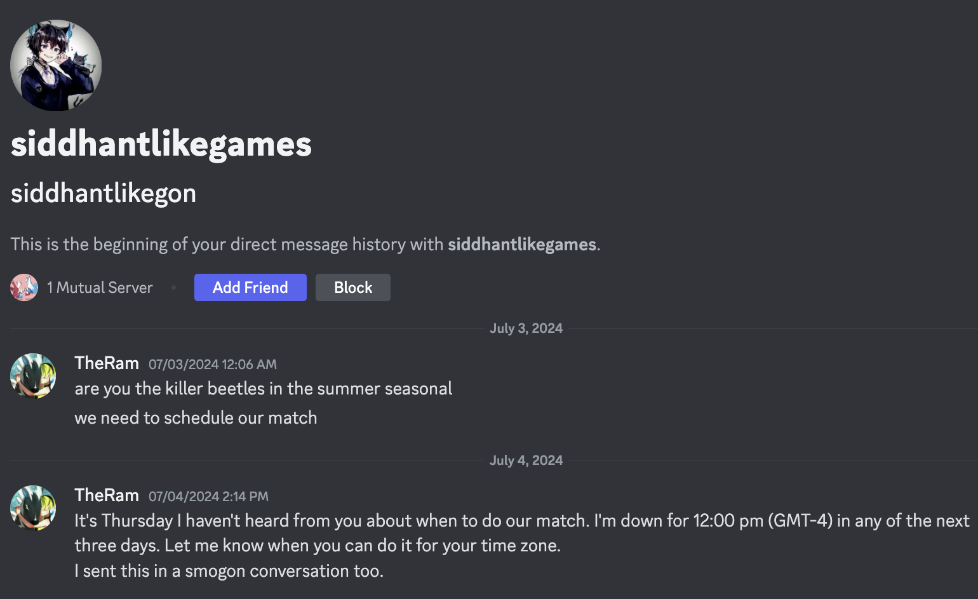Viewport: 978px width, 599px height.
Task: Click the siddhantlikegon username text
Action: pos(104,193)
